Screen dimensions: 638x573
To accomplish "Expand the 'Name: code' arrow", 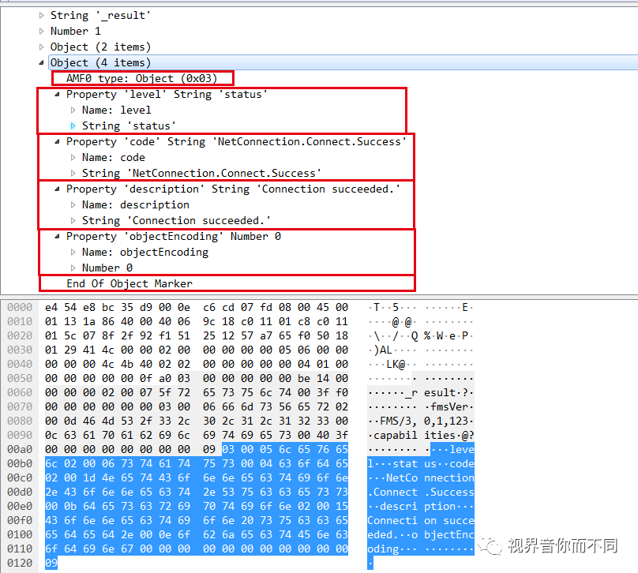I will [x=73, y=158].
